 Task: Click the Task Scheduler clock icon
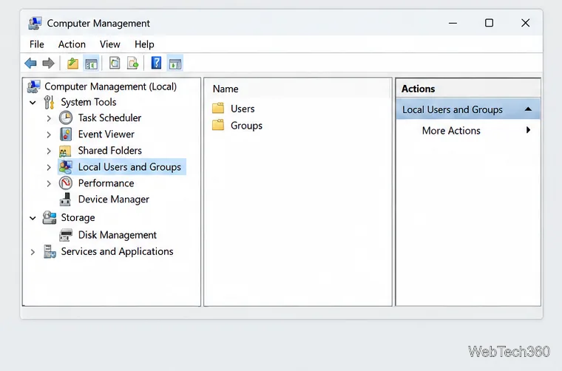pyautogui.click(x=66, y=118)
